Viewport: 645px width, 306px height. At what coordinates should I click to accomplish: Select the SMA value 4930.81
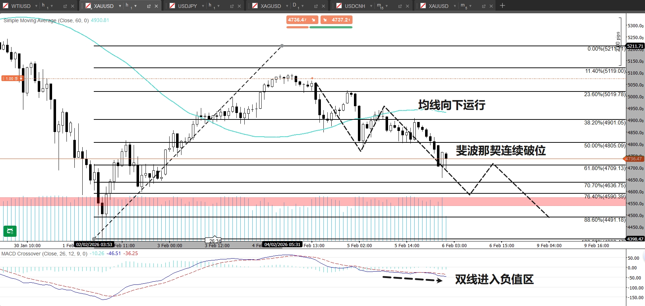[x=100, y=20]
